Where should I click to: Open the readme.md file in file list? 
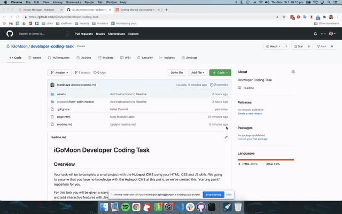click(65, 124)
